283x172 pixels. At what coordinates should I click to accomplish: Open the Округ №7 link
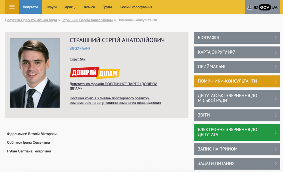coord(77,59)
